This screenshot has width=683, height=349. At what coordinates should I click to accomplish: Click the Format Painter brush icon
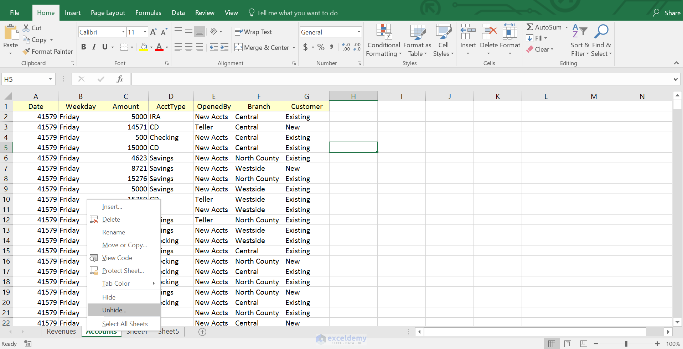(x=26, y=52)
